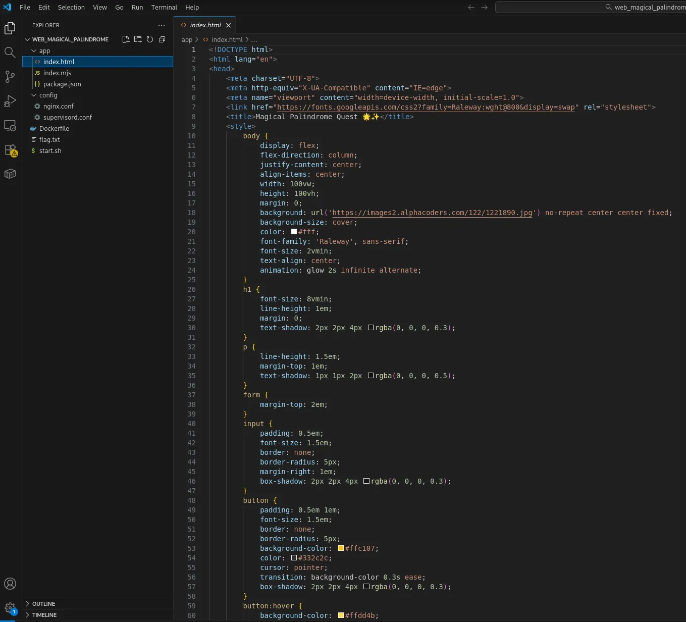Click the New File icon in Explorer
This screenshot has width=686, height=622.
(x=126, y=39)
